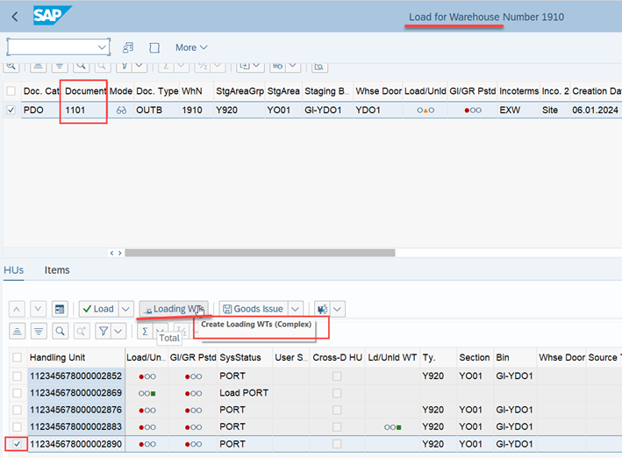Click the truck/print icon after Goods Issue
The height and width of the screenshot is (458, 622).
tap(322, 309)
